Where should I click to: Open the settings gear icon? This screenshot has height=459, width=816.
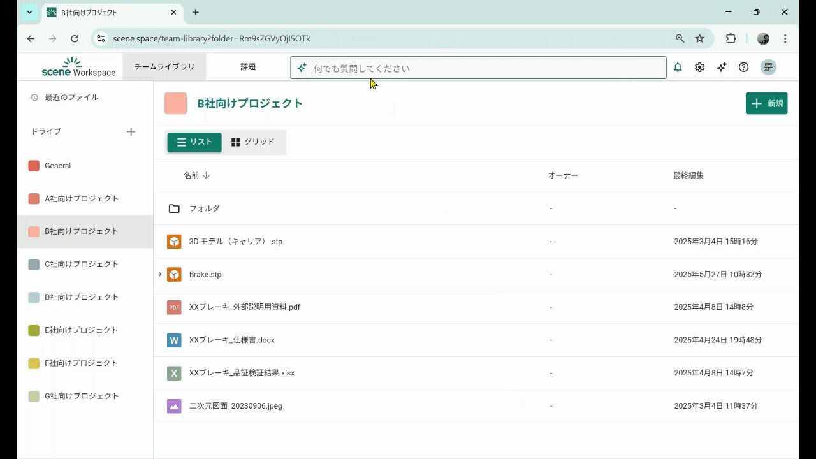(x=699, y=68)
